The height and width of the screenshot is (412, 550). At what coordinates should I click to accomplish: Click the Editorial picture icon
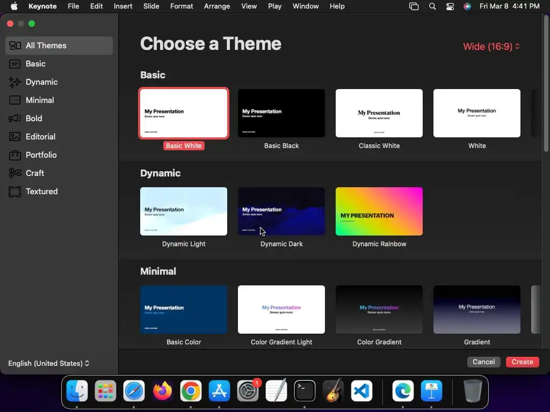[15, 137]
